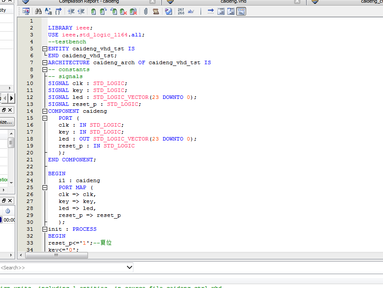
Task: Collapse the ENTITY caideng_vhd_tst block
Action: point(45,49)
